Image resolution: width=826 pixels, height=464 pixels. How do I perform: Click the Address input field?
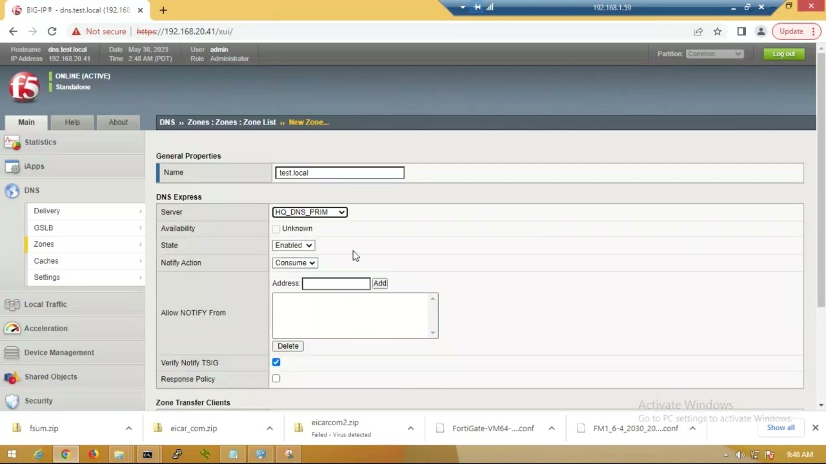pos(336,284)
